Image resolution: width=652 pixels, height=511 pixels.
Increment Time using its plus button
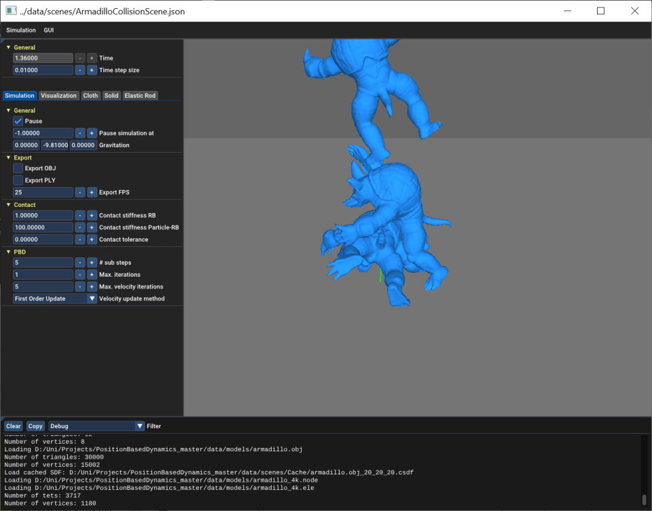click(91, 58)
